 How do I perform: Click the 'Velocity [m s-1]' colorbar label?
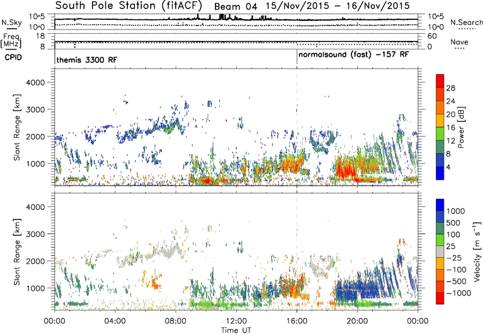tap(477, 251)
